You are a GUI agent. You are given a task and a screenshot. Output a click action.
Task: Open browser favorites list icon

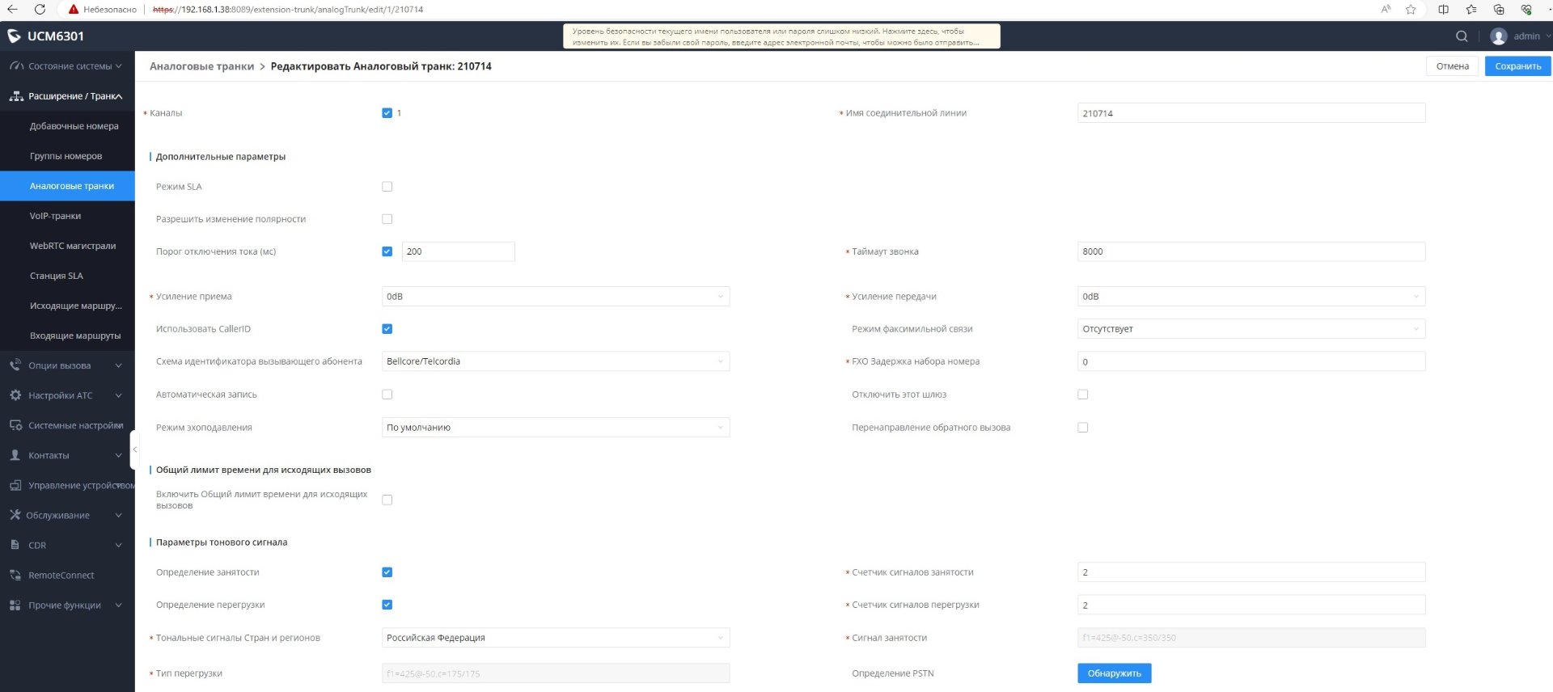click(1471, 9)
